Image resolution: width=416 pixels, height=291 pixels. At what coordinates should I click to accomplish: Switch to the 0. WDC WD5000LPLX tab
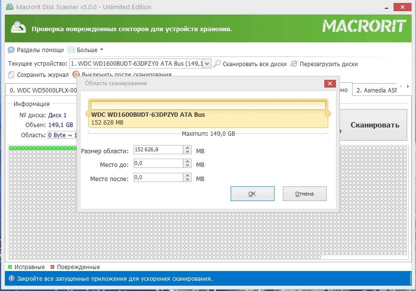(x=41, y=91)
